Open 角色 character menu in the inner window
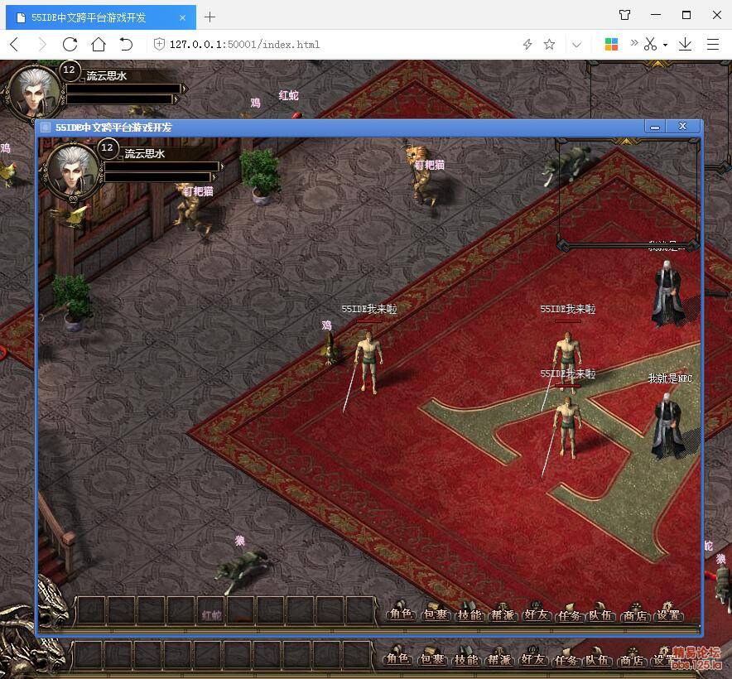Image resolution: width=732 pixels, height=679 pixels. click(401, 614)
